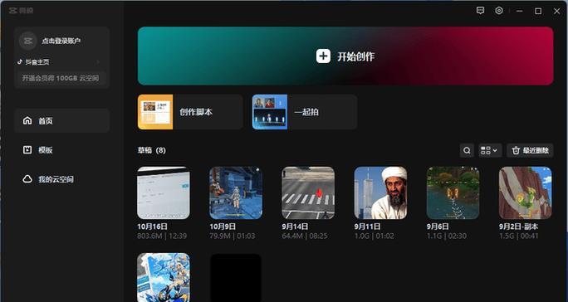Click the avatar icon to log in

[x=28, y=41]
